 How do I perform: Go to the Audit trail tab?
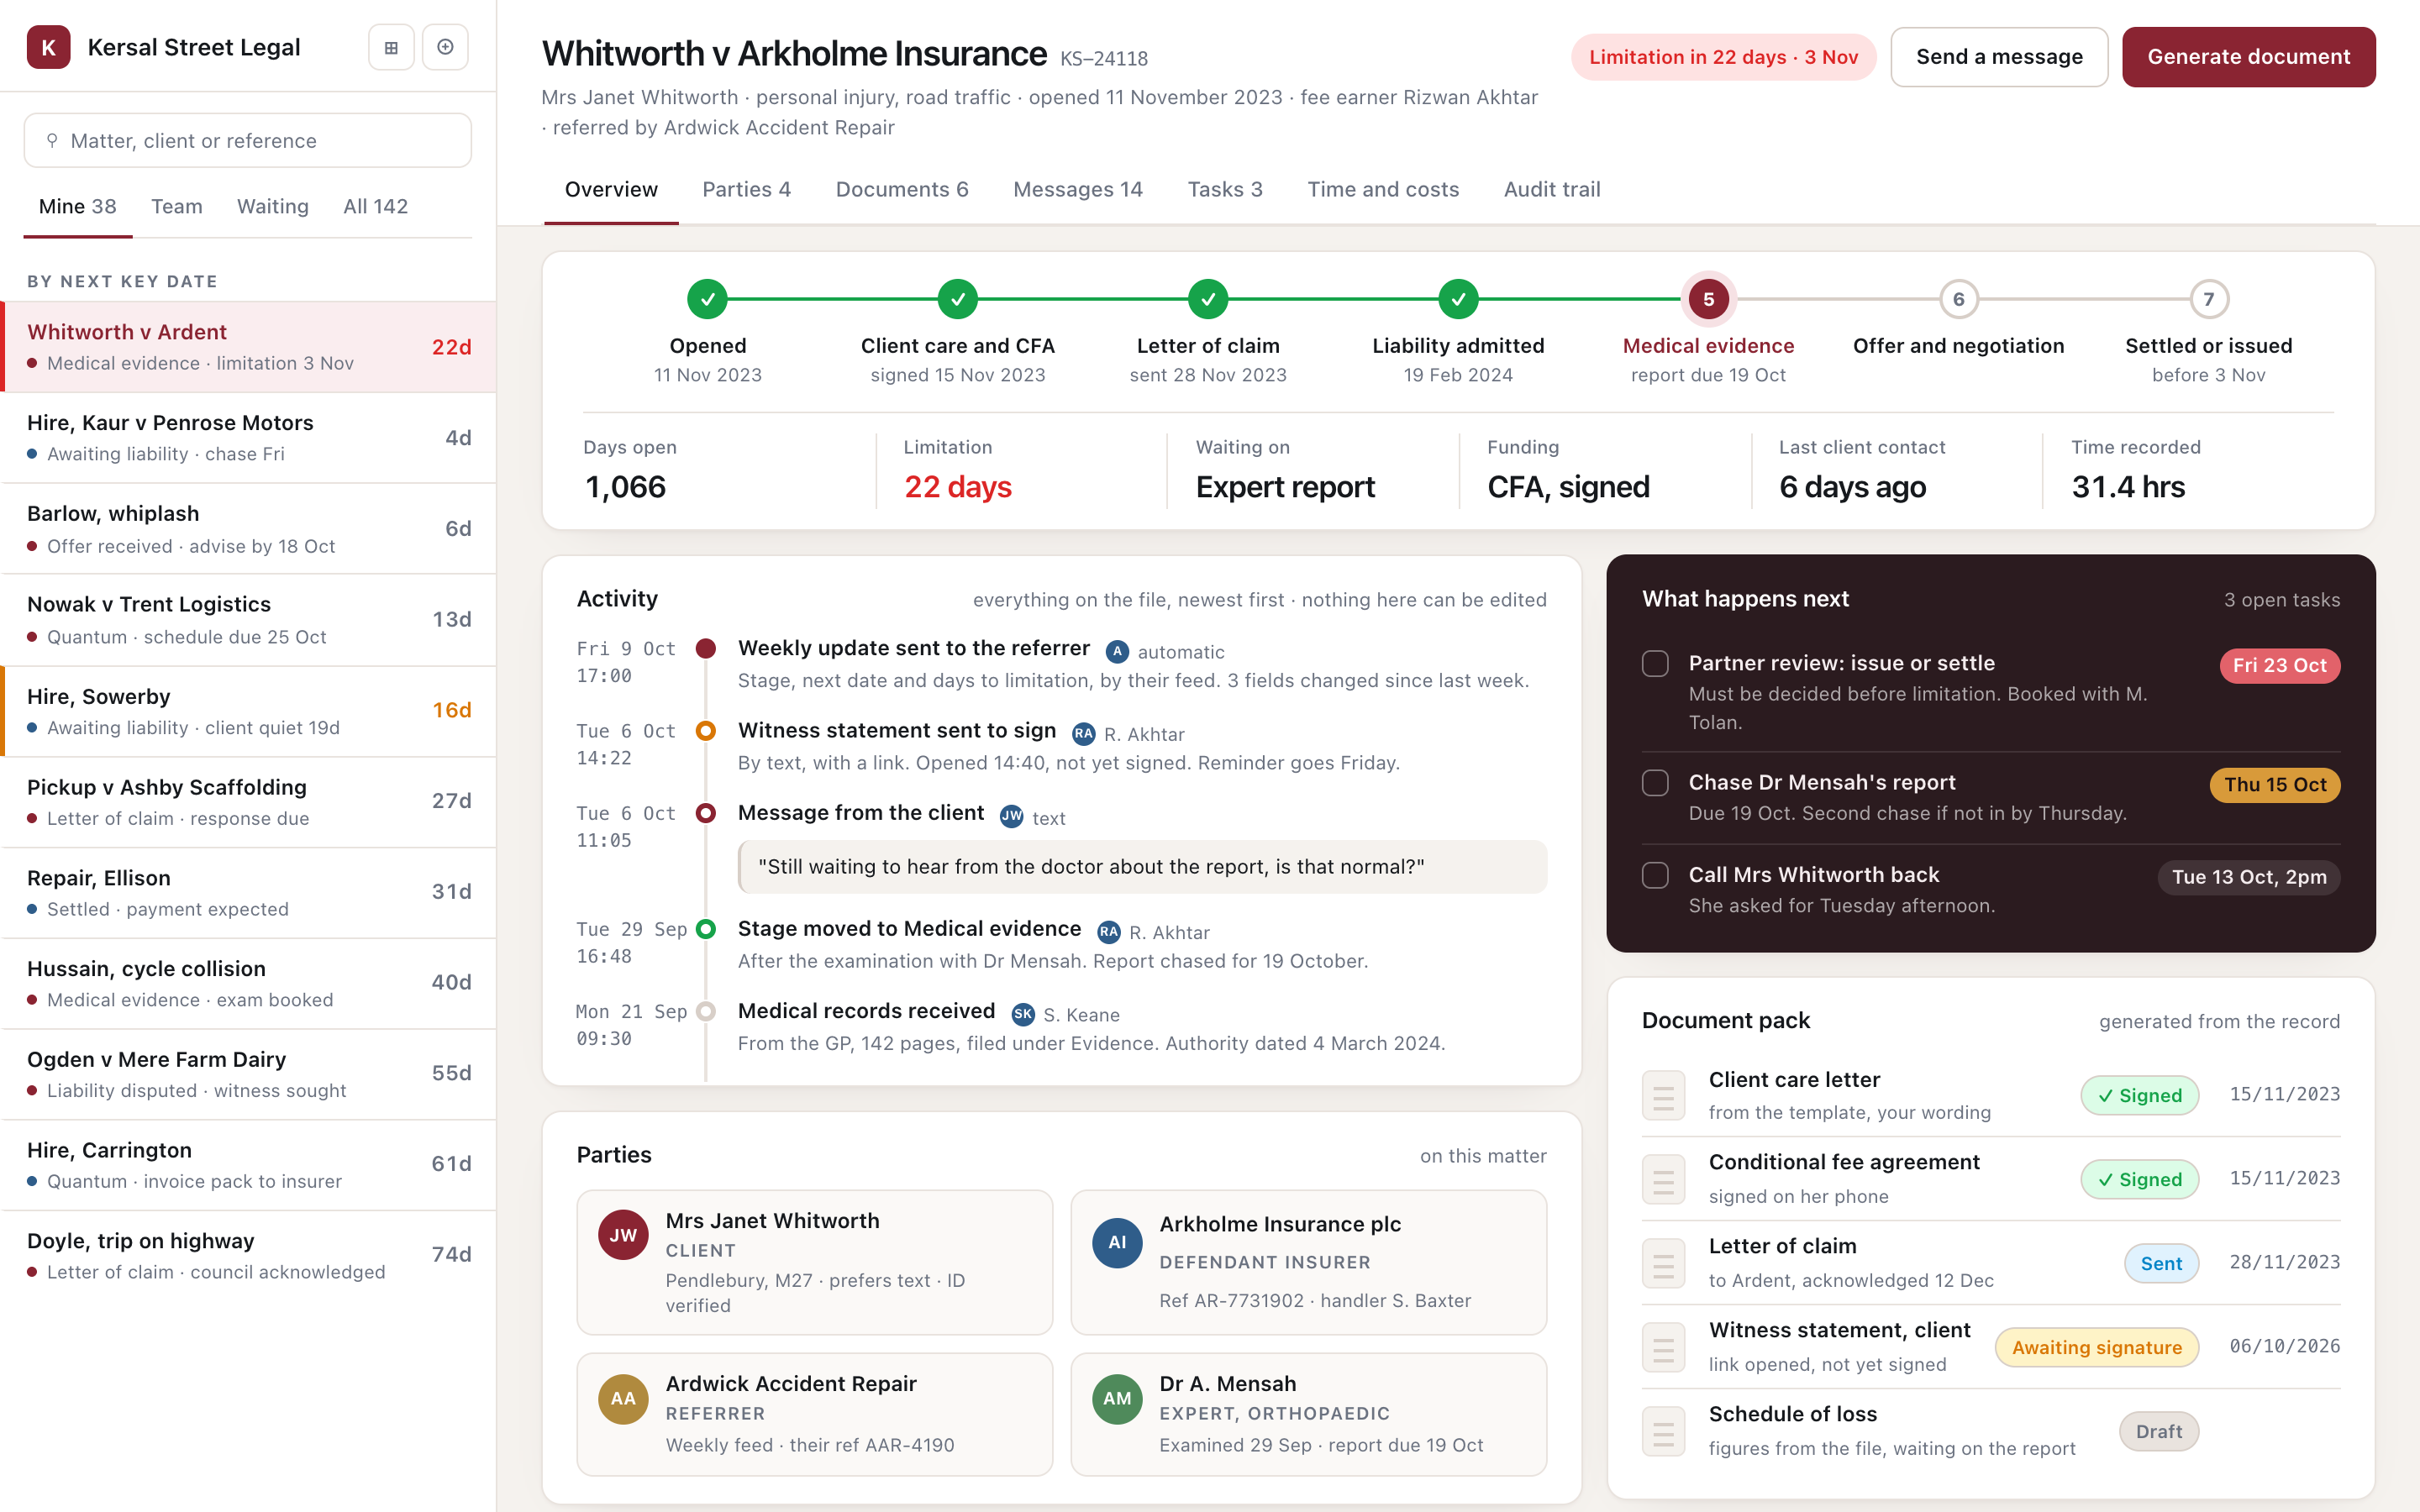pos(1552,189)
